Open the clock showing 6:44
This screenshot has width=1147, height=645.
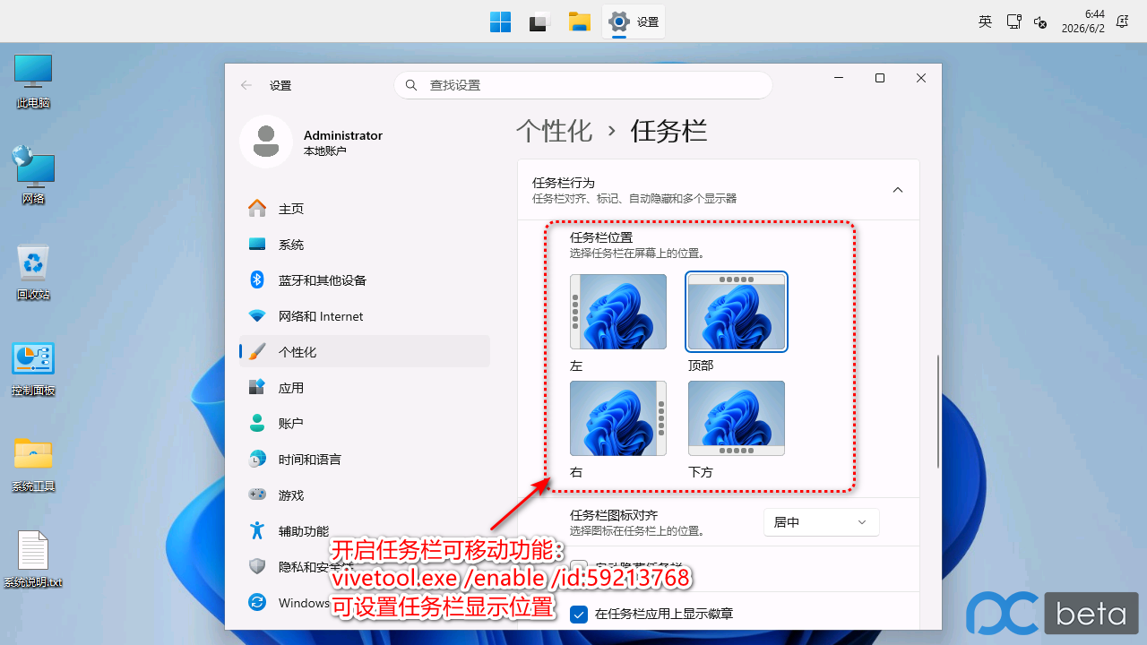point(1083,21)
